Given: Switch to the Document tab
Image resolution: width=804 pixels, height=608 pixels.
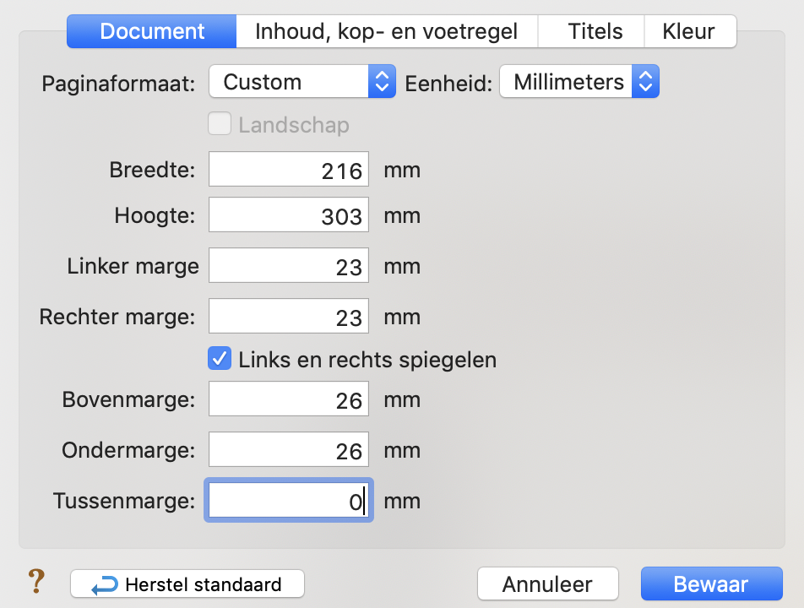Looking at the screenshot, I should 152,32.
